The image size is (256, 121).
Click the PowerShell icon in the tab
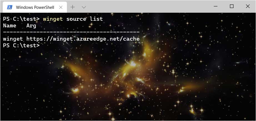(9, 7)
